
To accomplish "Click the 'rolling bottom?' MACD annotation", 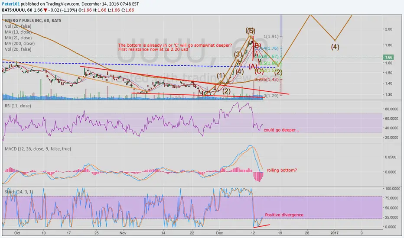I will pyautogui.click(x=282, y=170).
